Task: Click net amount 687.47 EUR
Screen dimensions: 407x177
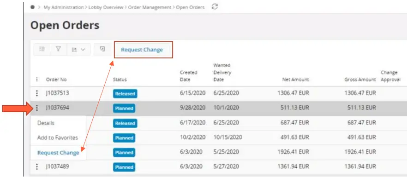Action: click(294, 123)
